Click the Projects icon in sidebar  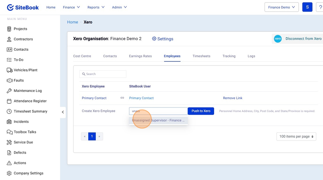(9, 29)
